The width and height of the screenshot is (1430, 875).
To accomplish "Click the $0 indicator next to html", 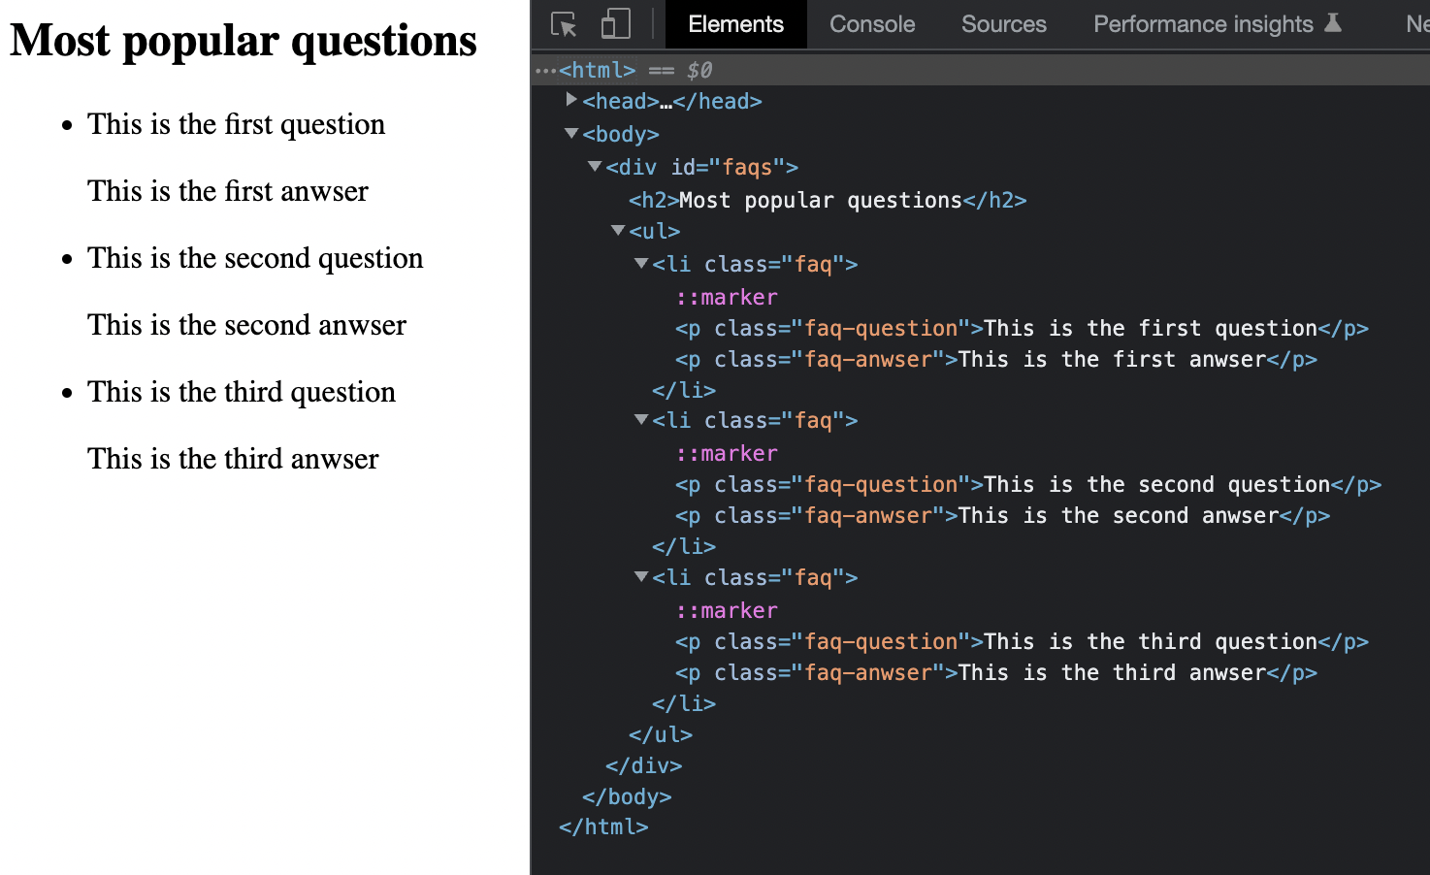I will [697, 69].
